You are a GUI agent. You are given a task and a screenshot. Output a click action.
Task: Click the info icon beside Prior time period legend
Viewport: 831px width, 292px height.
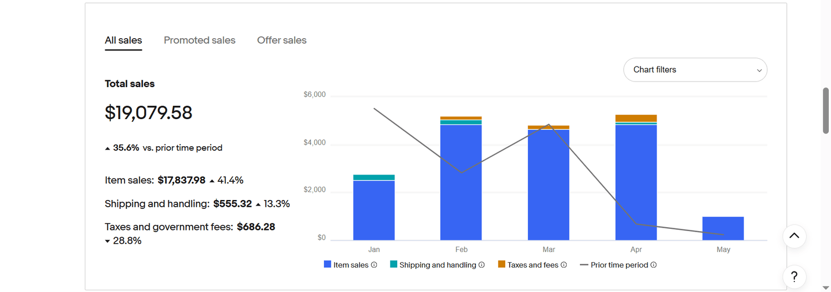654,265
